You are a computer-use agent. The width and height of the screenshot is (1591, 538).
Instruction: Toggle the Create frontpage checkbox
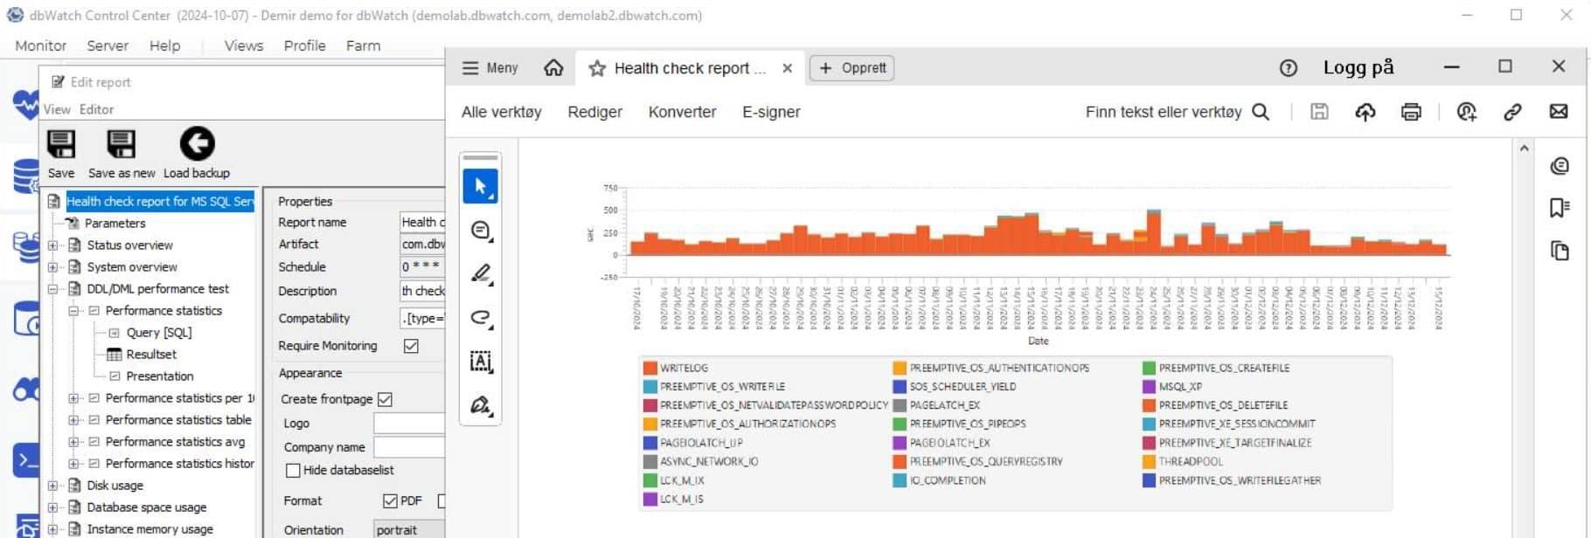tap(385, 399)
